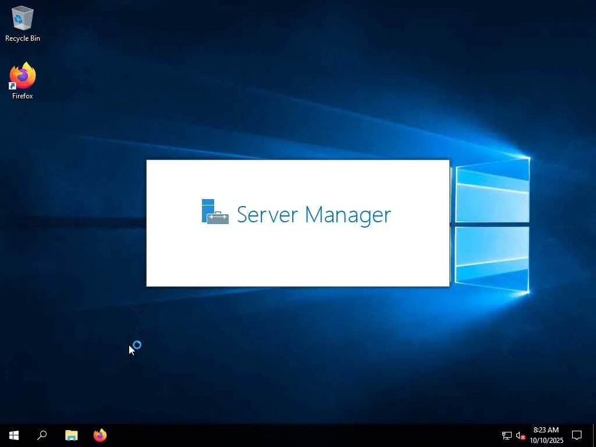Click the Firefox label under the desktop icon

click(x=23, y=96)
